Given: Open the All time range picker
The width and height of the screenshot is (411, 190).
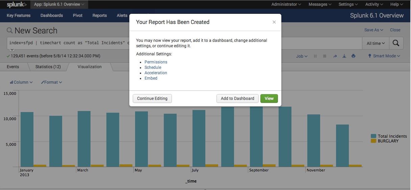Looking at the screenshot, I should (376, 43).
